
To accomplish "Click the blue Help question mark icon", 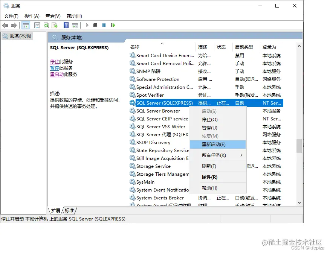I will pyautogui.click(x=66, y=26).
